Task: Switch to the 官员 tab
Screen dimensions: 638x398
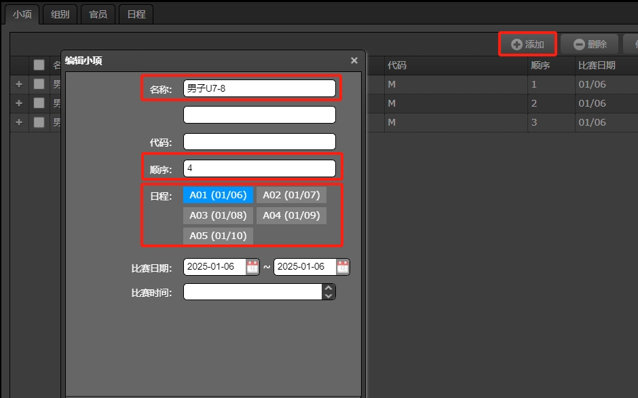Action: pos(98,14)
